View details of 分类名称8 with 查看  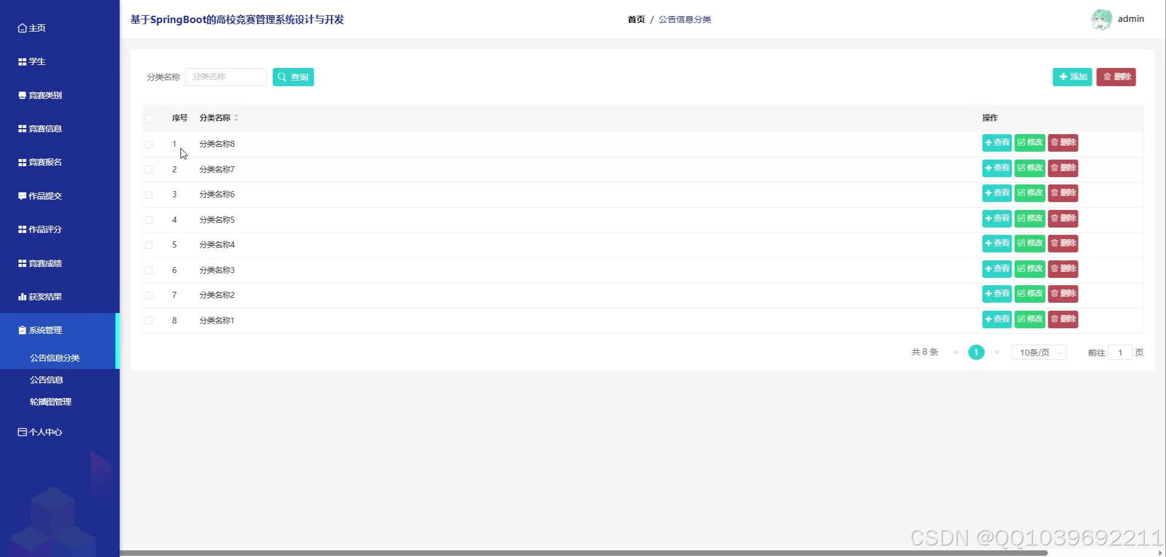(x=997, y=143)
